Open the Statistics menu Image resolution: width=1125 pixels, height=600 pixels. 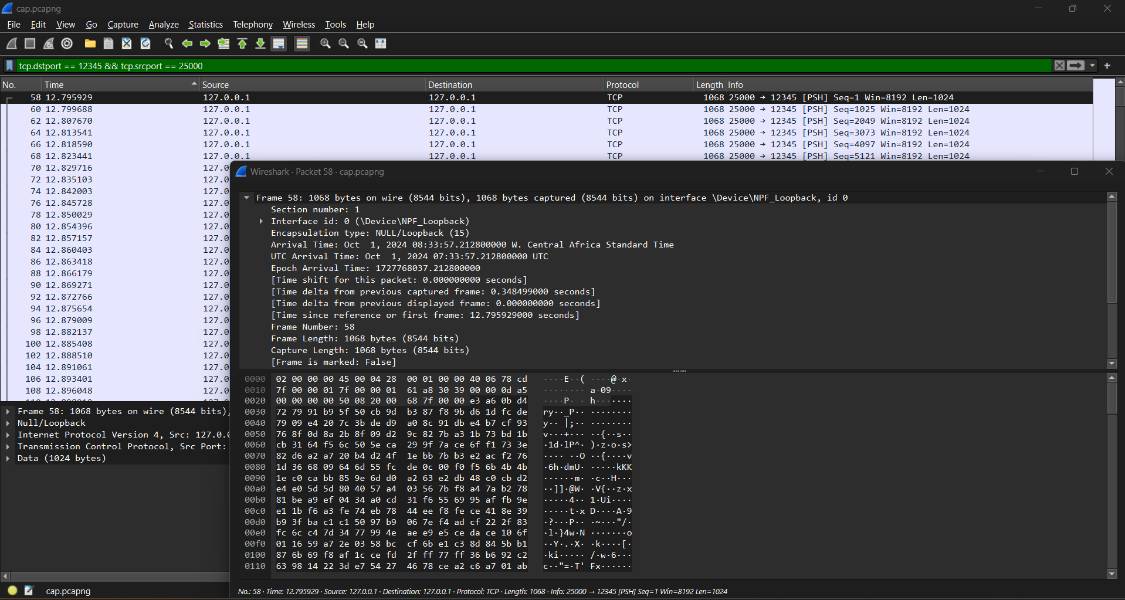[x=205, y=25]
